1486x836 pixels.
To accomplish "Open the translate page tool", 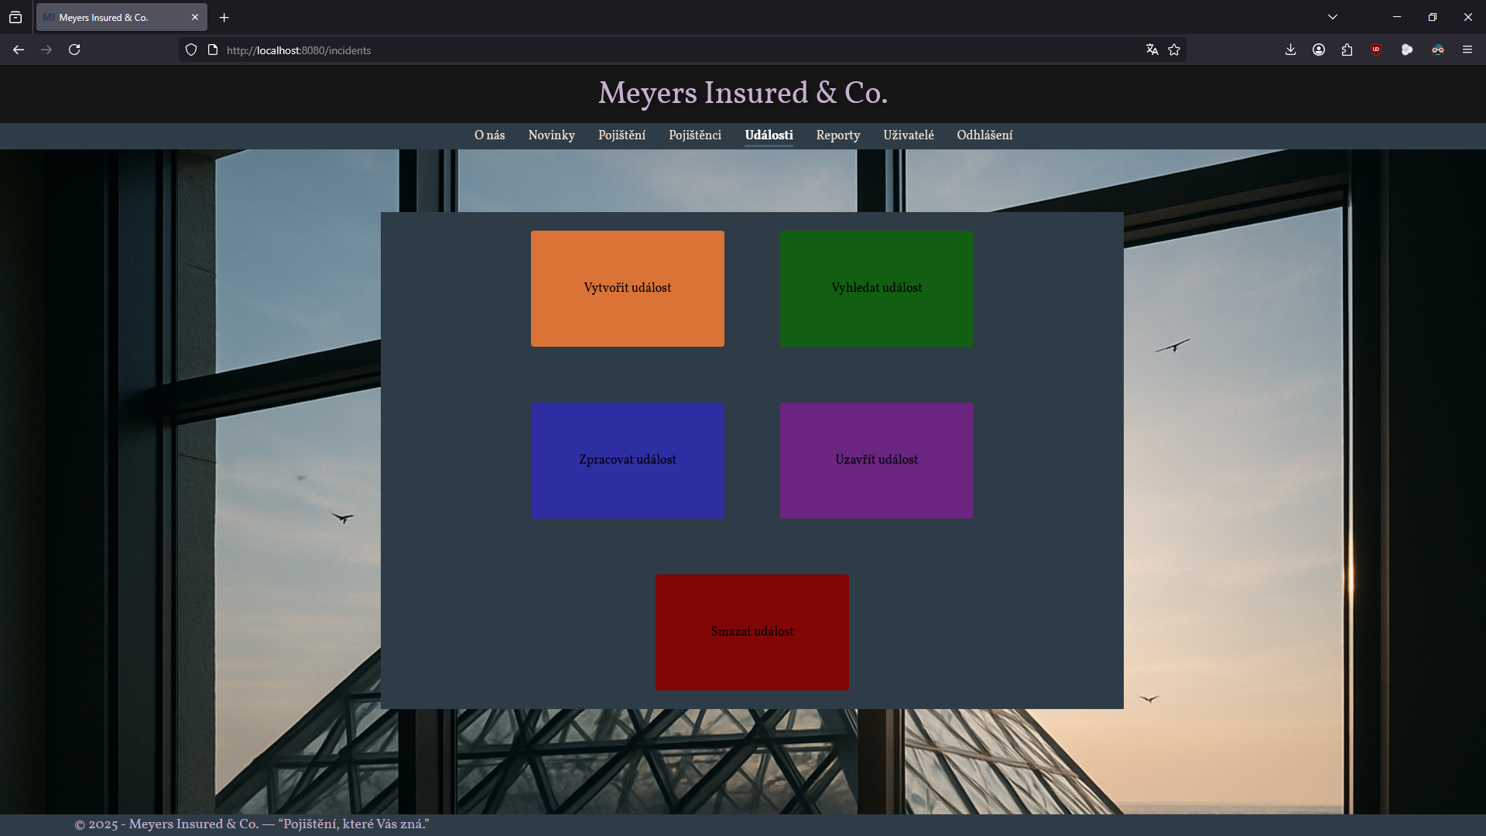I will coord(1152,50).
